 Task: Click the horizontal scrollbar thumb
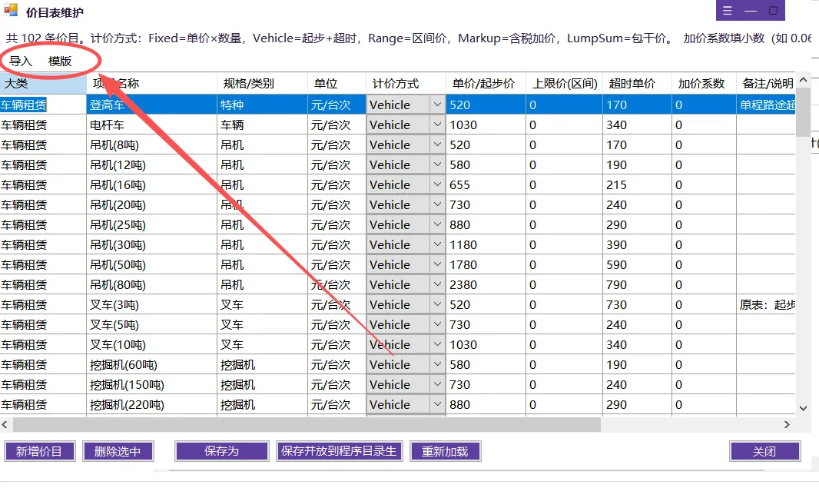(307, 425)
